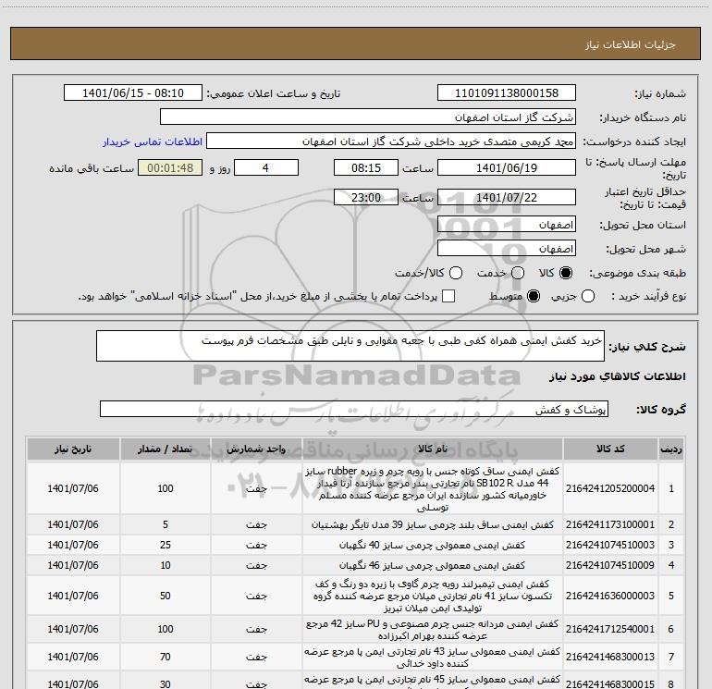Click the response deadline time 08:15
Screen dimensions: 712x689
[366, 167]
